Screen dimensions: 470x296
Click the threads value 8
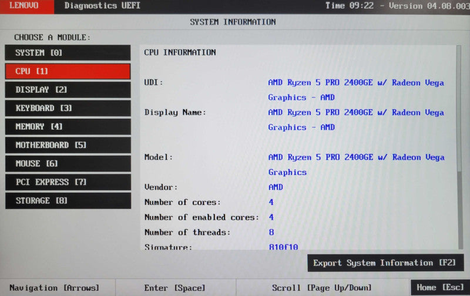point(271,232)
